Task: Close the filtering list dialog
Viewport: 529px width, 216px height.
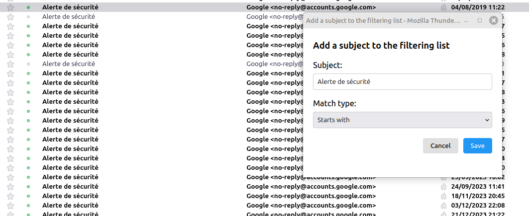Action: tap(494, 20)
